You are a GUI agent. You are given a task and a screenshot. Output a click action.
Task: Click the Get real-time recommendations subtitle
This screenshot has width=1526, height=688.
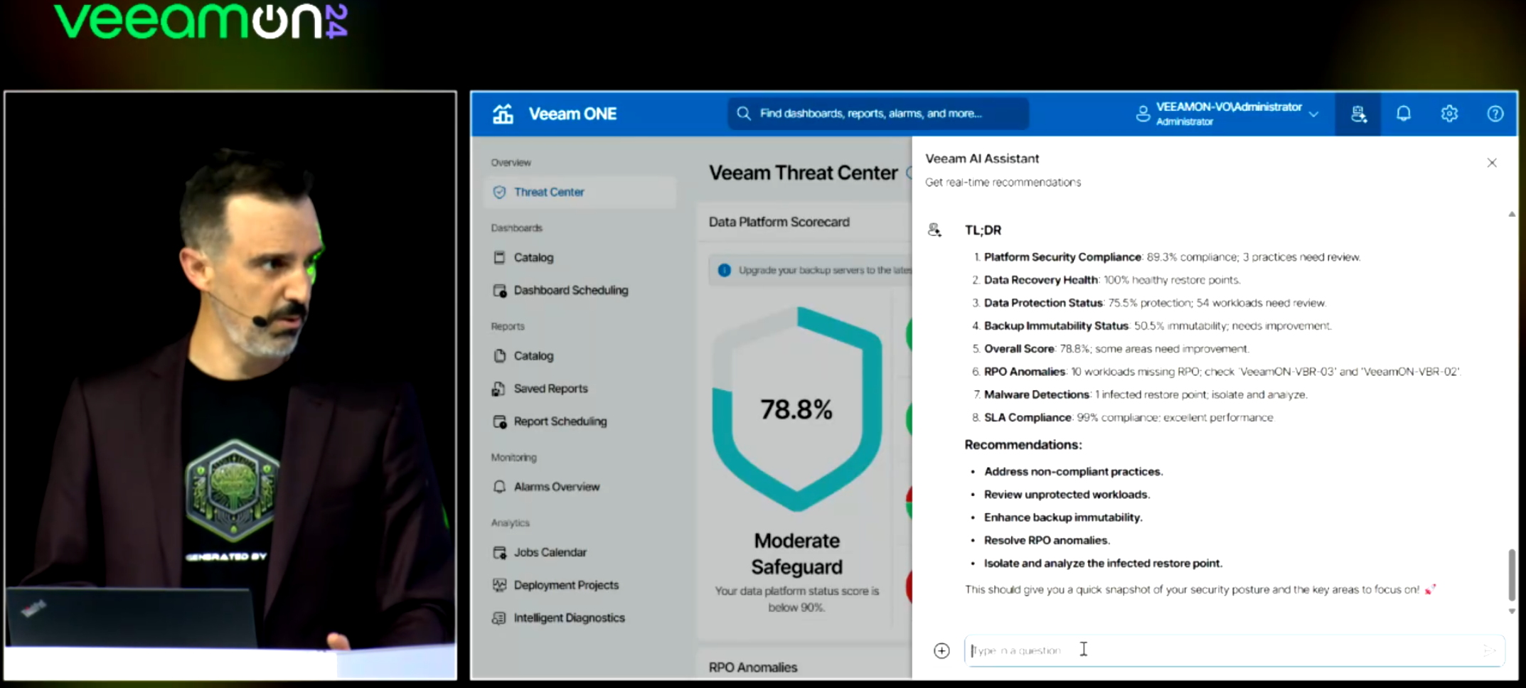tap(1003, 183)
